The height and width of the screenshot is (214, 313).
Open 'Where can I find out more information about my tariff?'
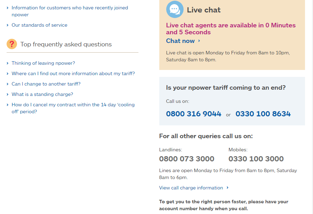[x=73, y=73]
